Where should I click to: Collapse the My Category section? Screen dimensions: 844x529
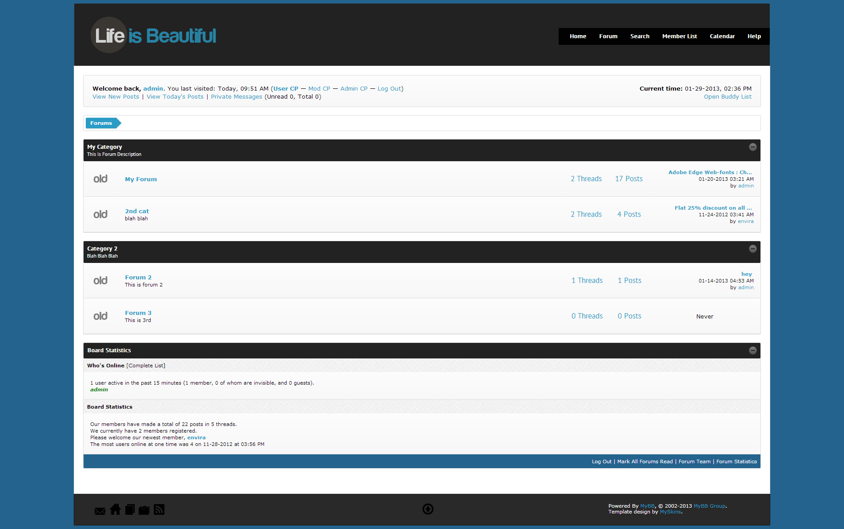752,147
